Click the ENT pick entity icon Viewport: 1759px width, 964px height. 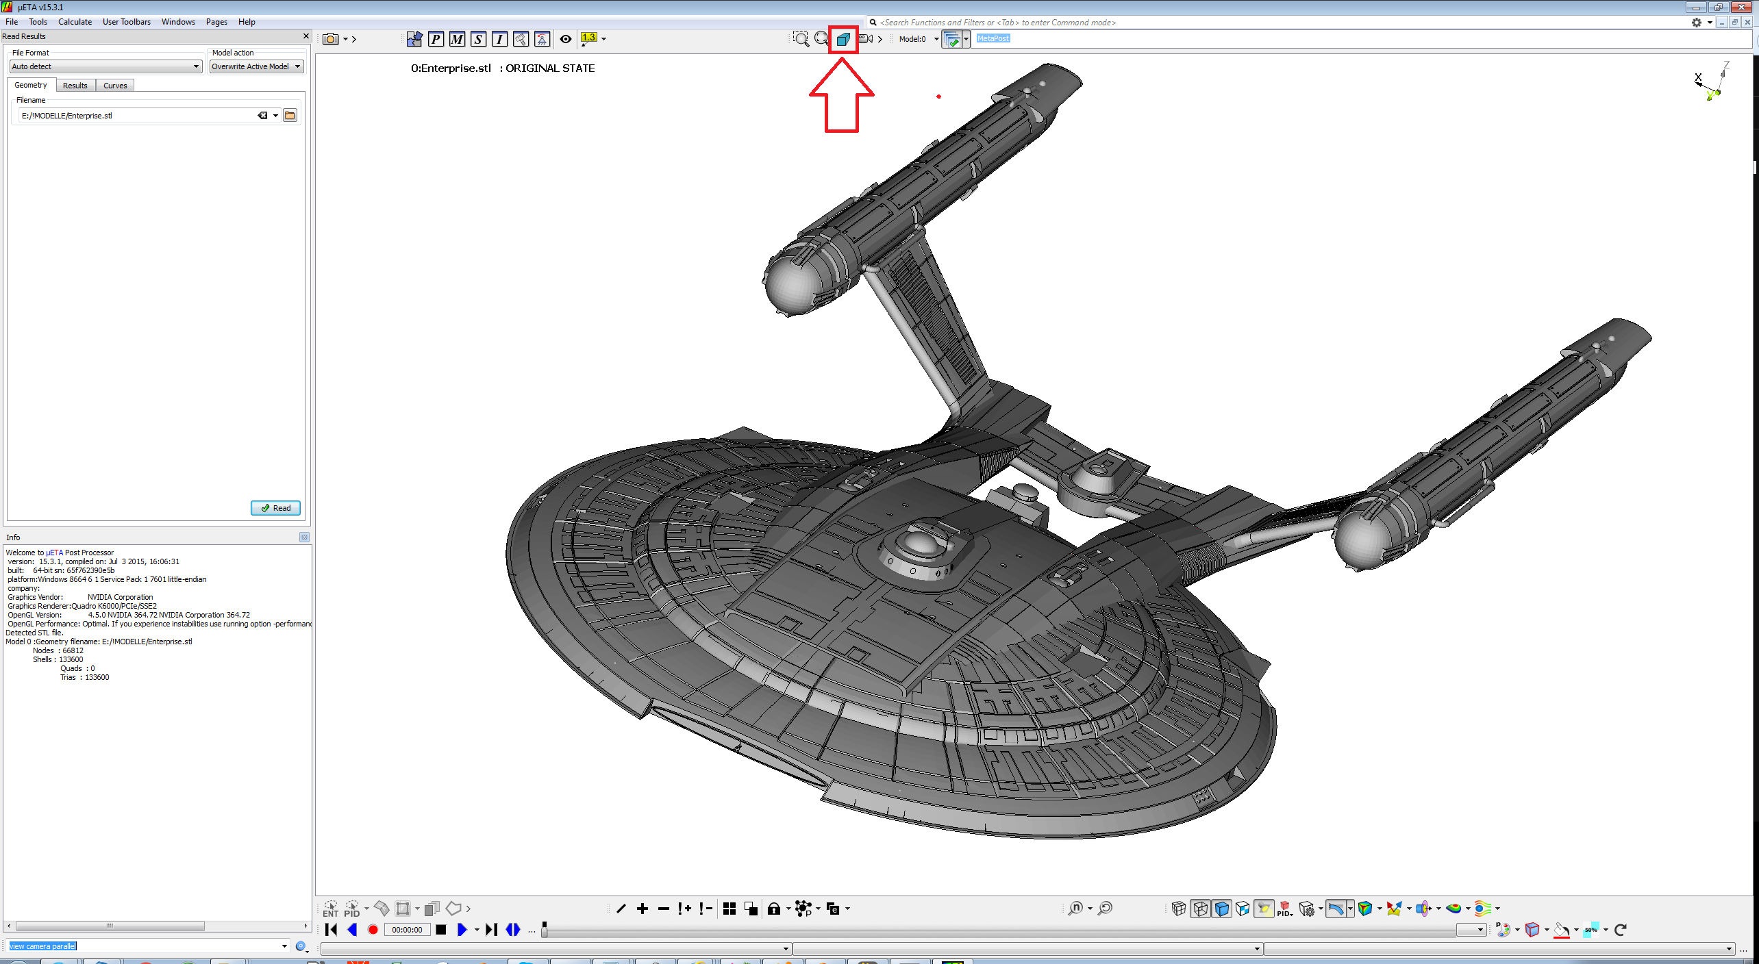pyautogui.click(x=331, y=909)
